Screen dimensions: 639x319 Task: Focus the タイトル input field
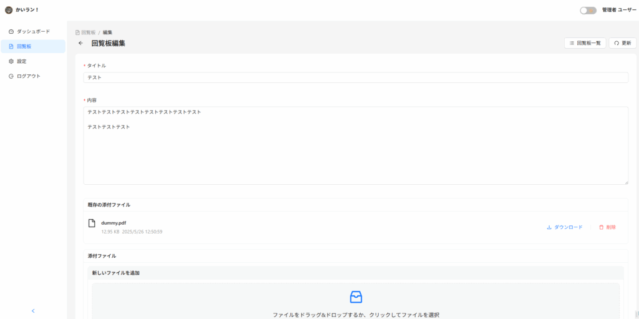point(356,77)
